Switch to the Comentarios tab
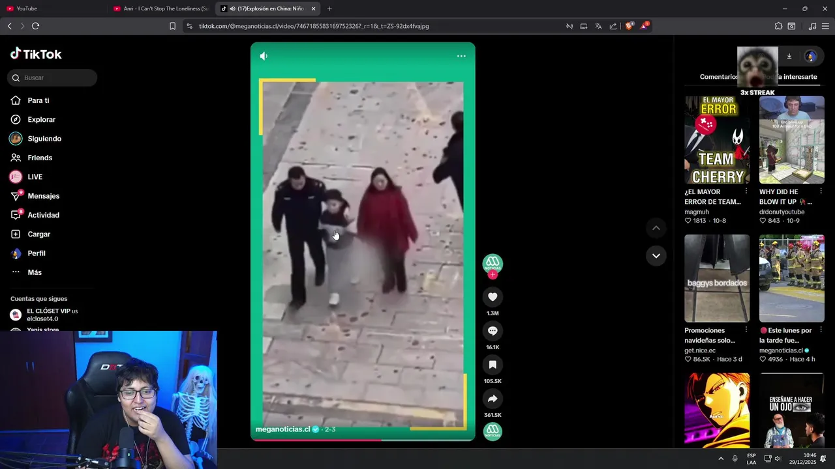The width and height of the screenshot is (835, 469). coord(719,77)
